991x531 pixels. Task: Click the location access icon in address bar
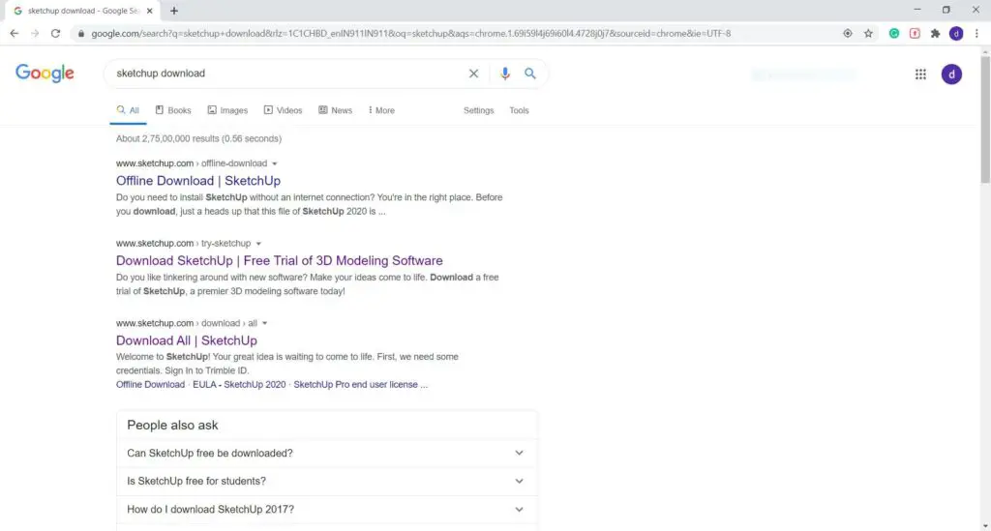[848, 34]
